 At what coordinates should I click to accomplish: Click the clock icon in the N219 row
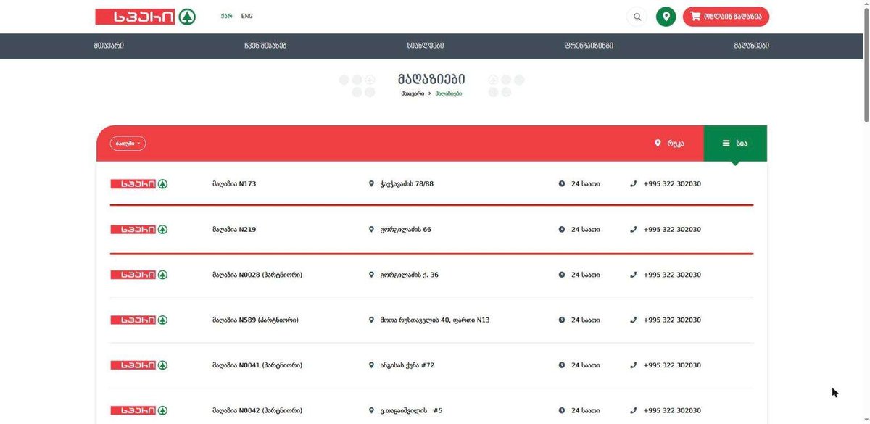click(x=562, y=230)
